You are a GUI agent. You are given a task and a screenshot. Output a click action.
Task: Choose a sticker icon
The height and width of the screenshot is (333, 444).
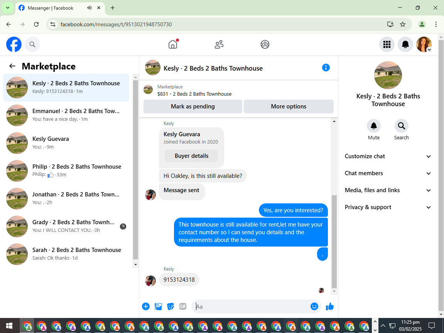pyautogui.click(x=171, y=306)
